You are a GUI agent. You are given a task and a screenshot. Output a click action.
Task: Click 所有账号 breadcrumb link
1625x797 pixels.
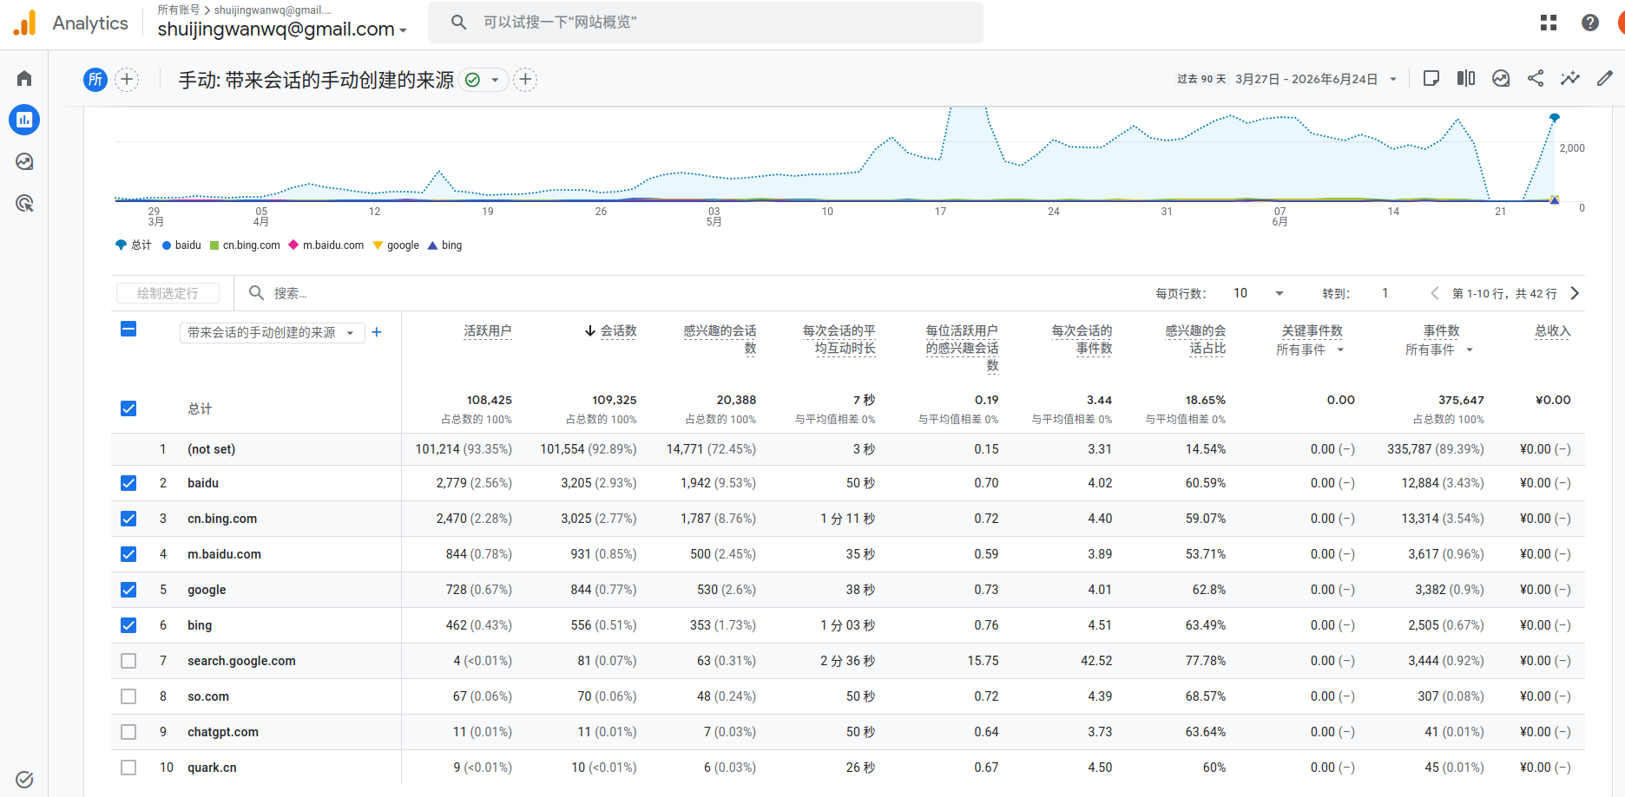click(178, 10)
